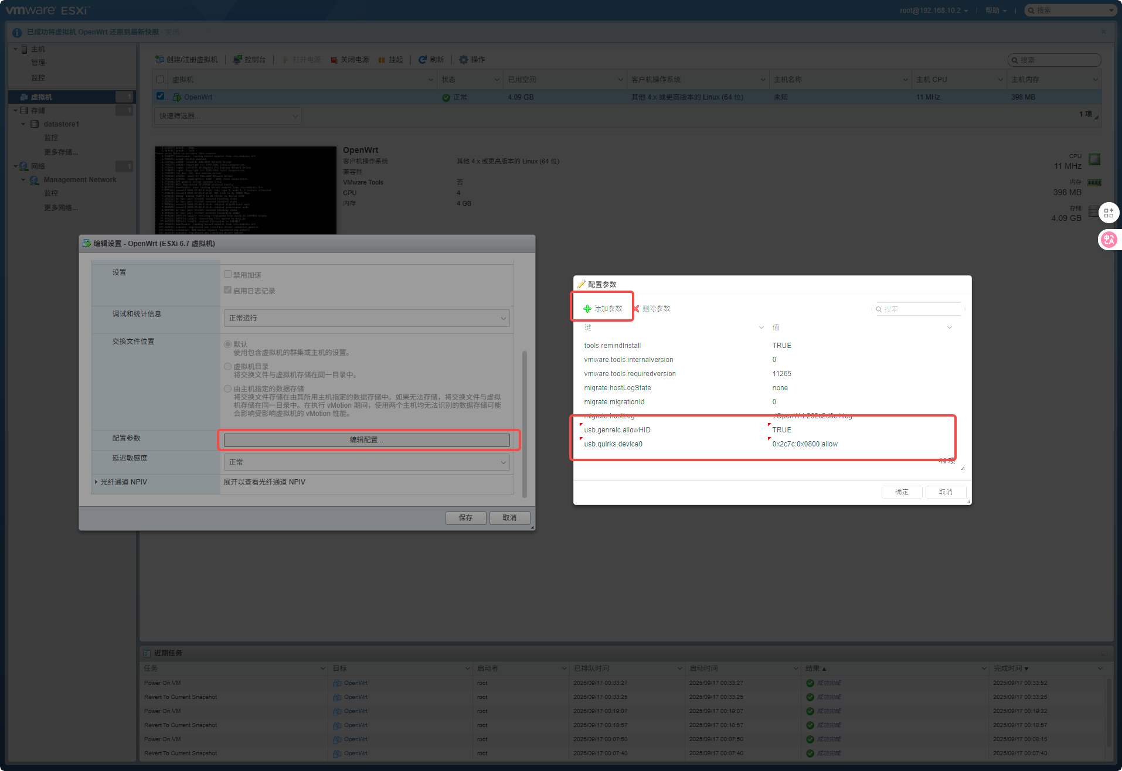
Task: Click the top-right global search field
Action: pos(1070,11)
